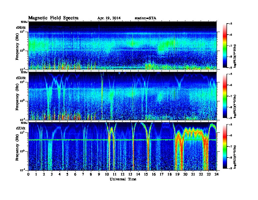Click hour "6" on the Universal Time axis
Screen dimensions: 258x200
[75, 174]
